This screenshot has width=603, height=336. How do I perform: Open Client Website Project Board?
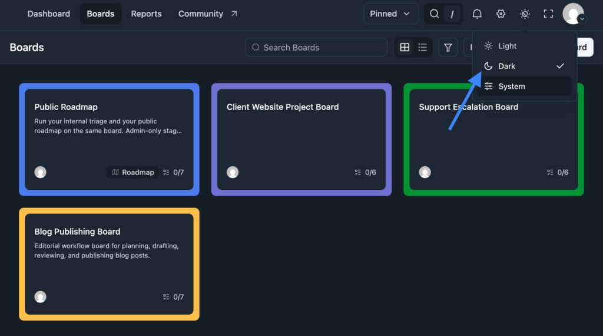tap(301, 139)
